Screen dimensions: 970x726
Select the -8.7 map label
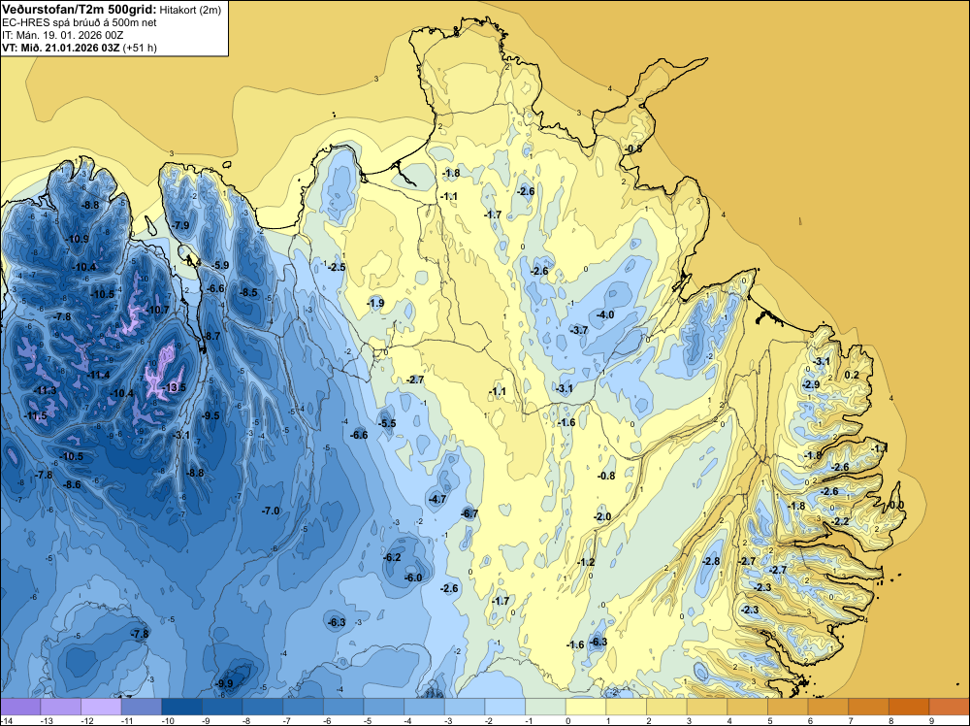click(212, 336)
